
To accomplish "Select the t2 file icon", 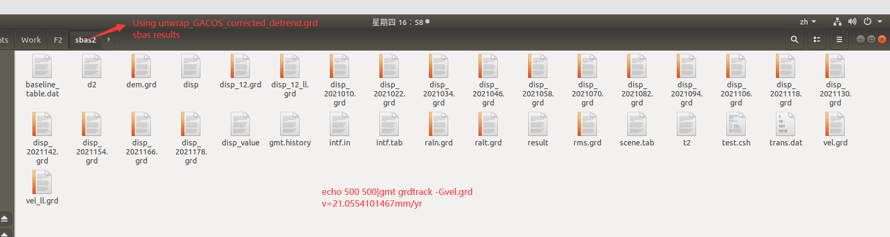I will [686, 124].
